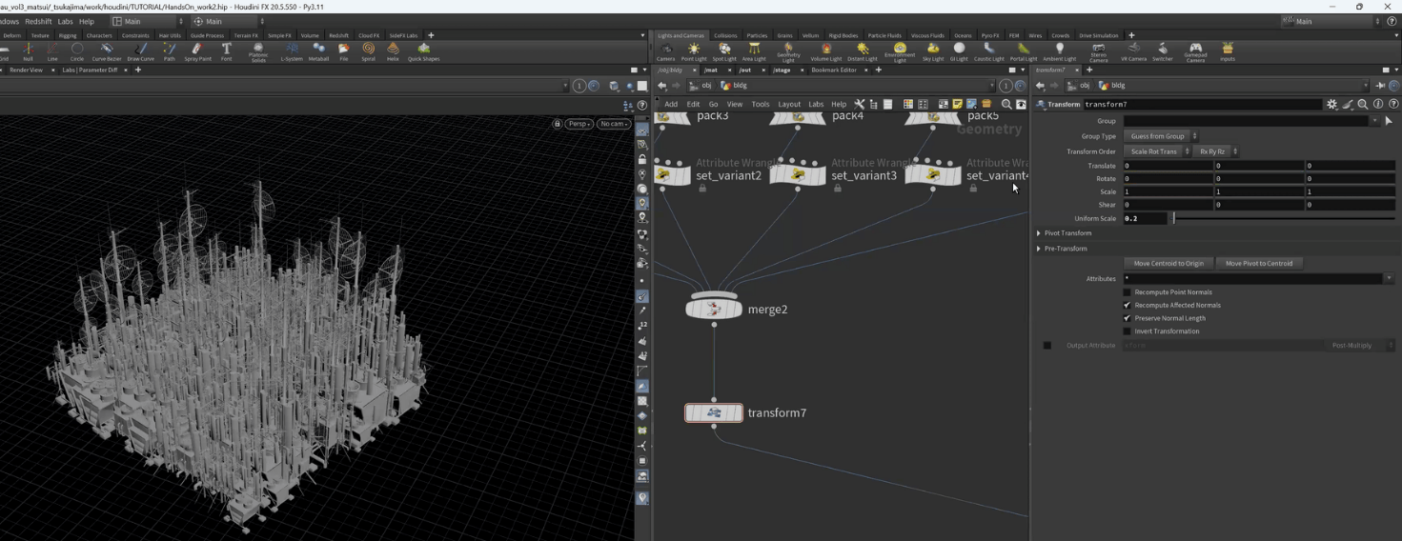Switch to the Bookmark Editor tab

click(x=833, y=70)
